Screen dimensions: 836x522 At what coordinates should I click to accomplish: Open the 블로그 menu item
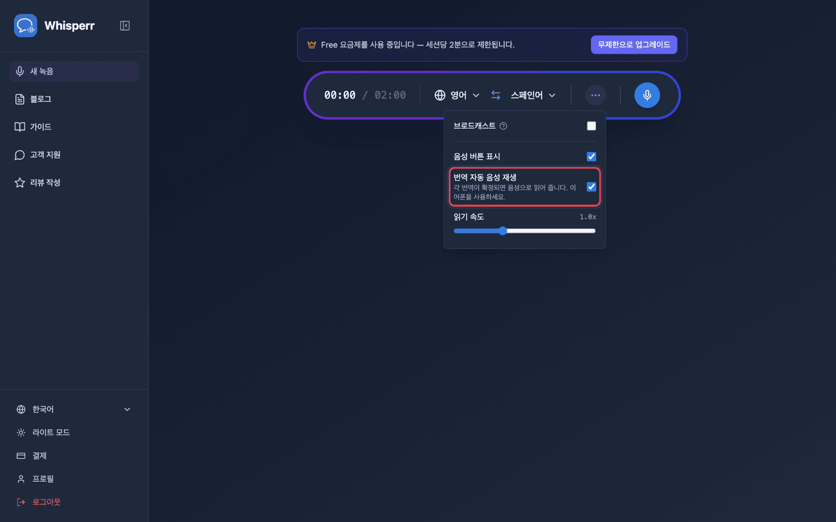[x=74, y=99]
